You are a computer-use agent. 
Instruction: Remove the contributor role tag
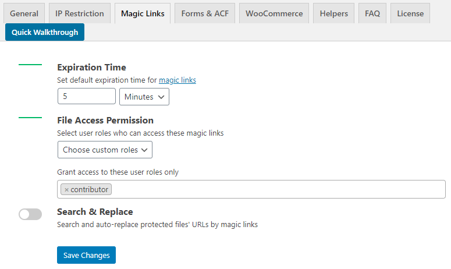[x=66, y=190]
